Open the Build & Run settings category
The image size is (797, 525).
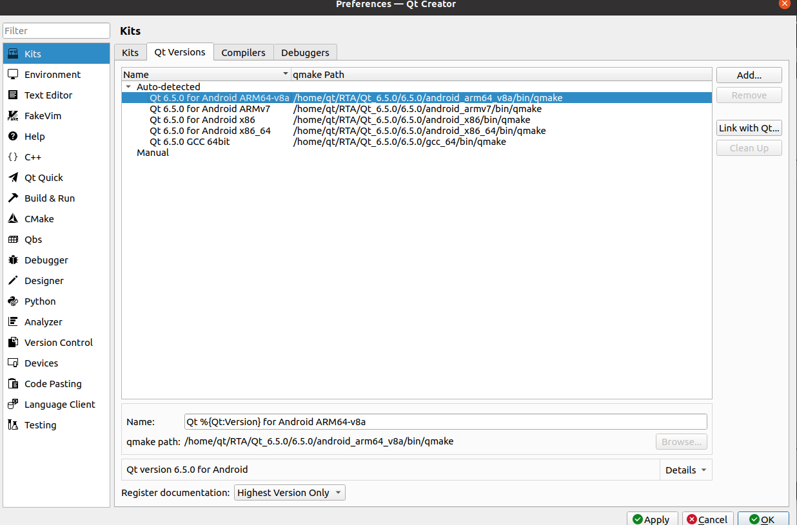tap(56, 198)
